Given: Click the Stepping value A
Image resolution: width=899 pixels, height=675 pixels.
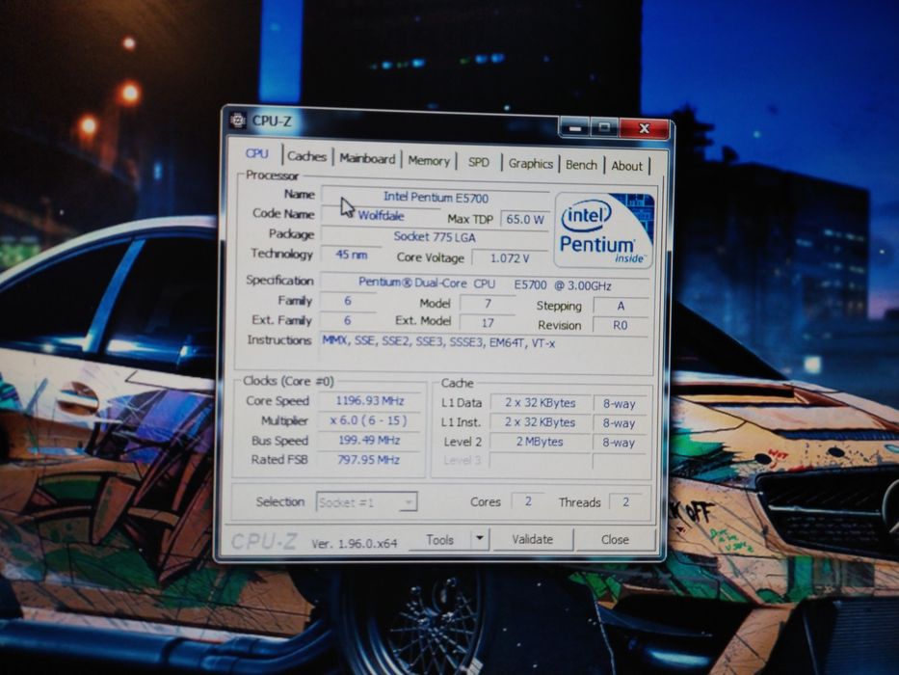Looking at the screenshot, I should click(x=621, y=306).
